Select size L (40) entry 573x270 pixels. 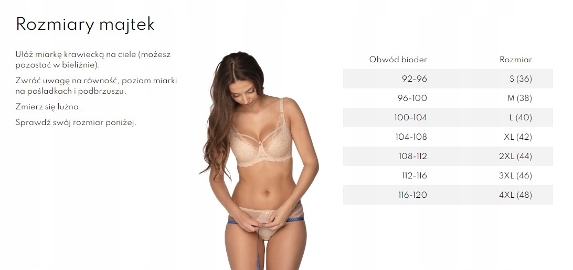click(521, 117)
